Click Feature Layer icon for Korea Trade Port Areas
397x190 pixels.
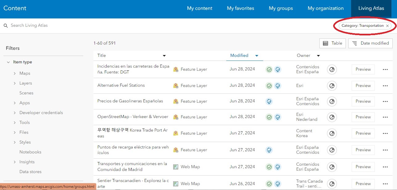point(176,133)
